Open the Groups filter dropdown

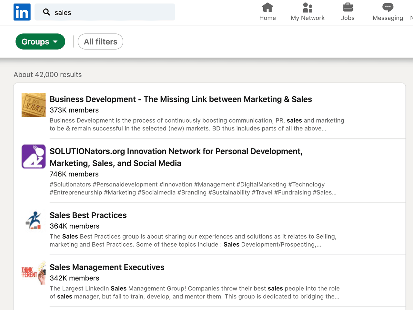tap(40, 42)
